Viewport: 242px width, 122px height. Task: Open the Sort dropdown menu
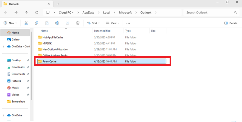click(93, 23)
